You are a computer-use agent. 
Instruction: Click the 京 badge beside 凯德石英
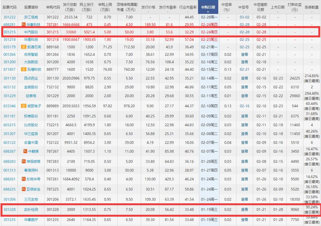coord(23,47)
